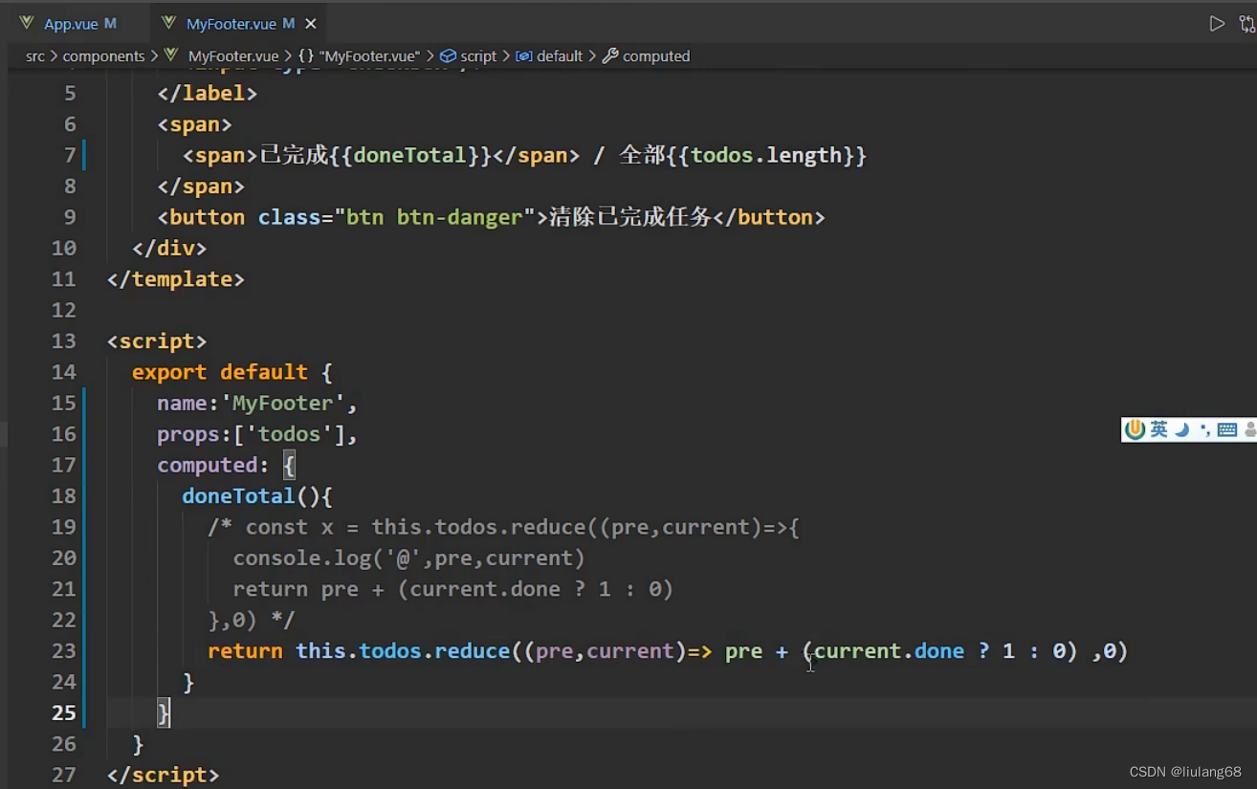The width and height of the screenshot is (1257, 789).
Task: Click </div> on line 10
Action: [169, 248]
